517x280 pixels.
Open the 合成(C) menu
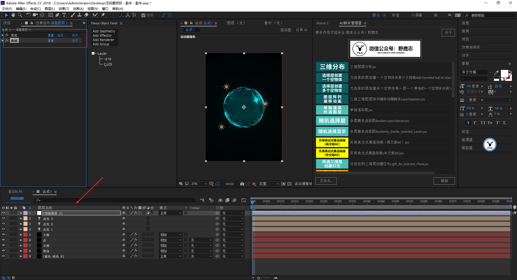(x=35, y=9)
